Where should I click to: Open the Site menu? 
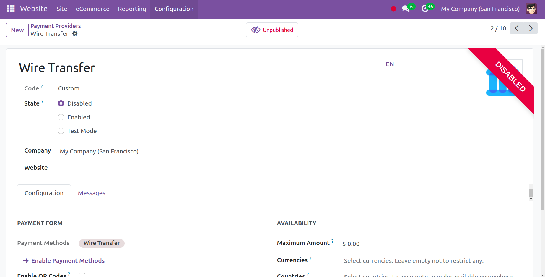pos(62,9)
